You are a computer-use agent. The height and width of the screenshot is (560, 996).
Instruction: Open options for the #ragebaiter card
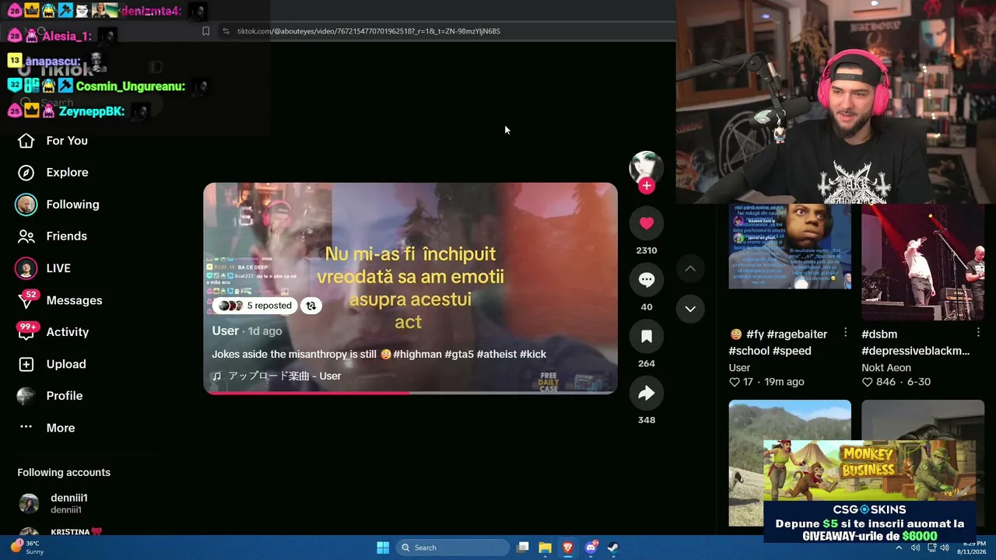pyautogui.click(x=846, y=333)
